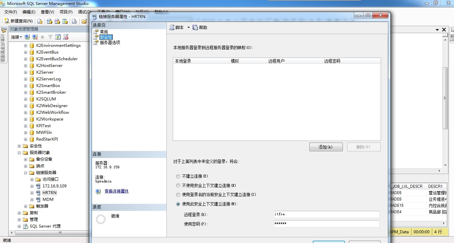Click the Object Explorer vertical side tab icon

click(x=3, y=30)
